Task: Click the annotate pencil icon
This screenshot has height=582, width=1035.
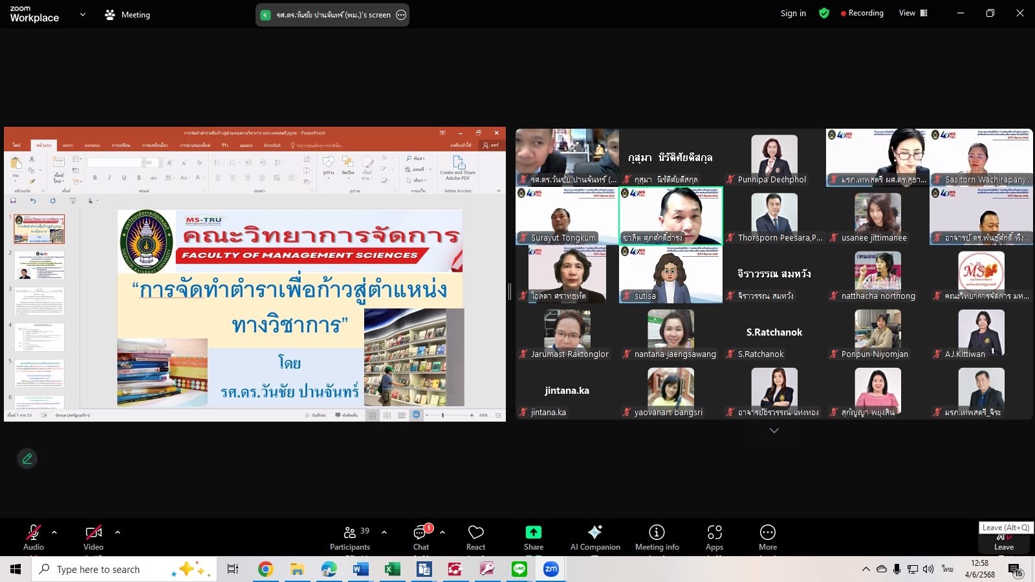Action: 27,458
